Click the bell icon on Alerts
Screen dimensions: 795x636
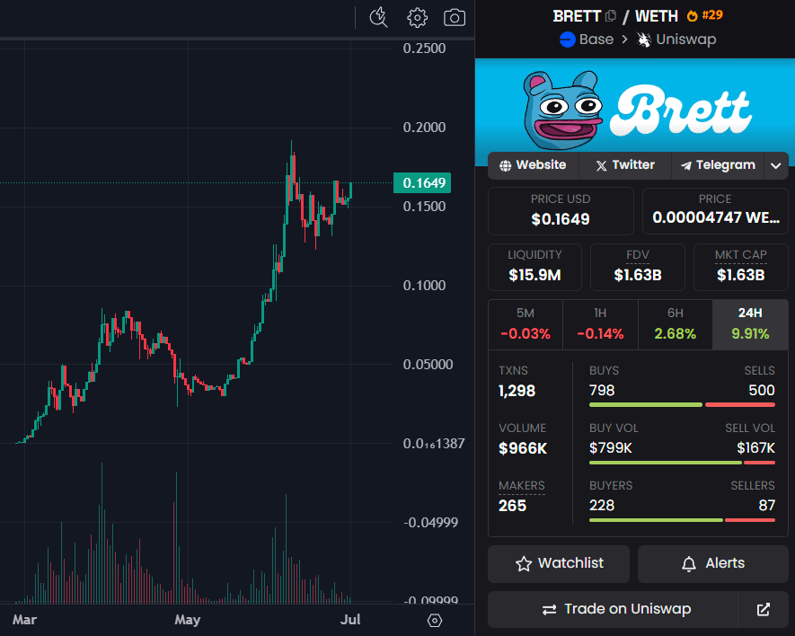tap(688, 563)
